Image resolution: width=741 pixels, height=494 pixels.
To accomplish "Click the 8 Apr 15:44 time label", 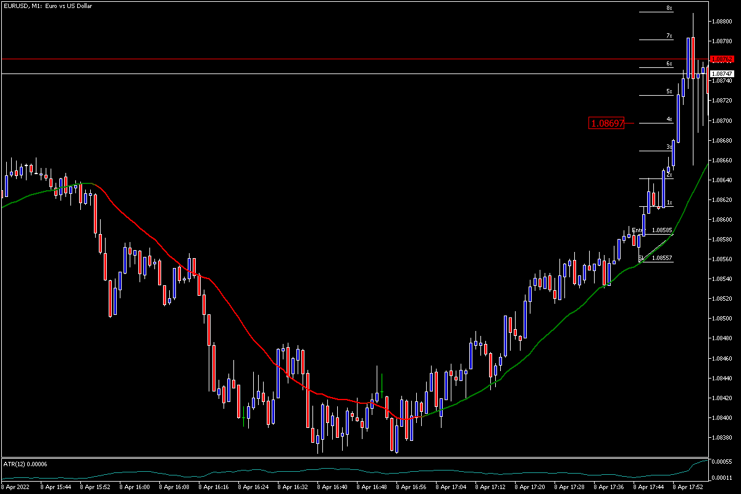I will coord(55,487).
